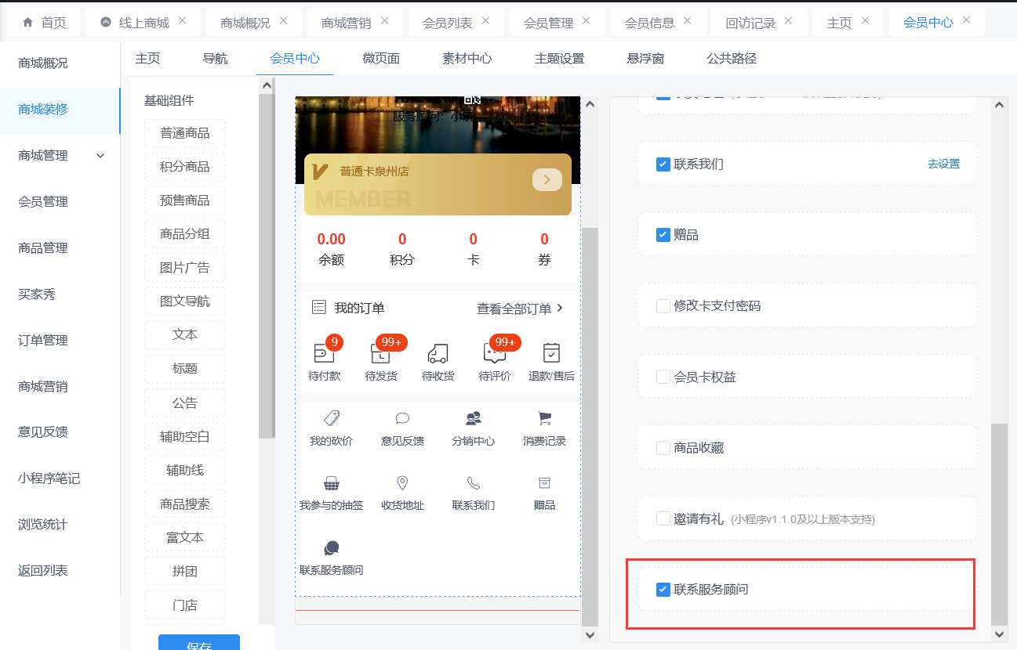The height and width of the screenshot is (650, 1017).
Task: Click the 保存 button
Action: pos(199,642)
